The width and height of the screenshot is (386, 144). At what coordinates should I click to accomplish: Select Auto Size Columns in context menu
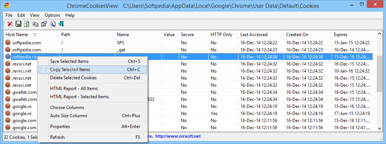(x=93, y=116)
